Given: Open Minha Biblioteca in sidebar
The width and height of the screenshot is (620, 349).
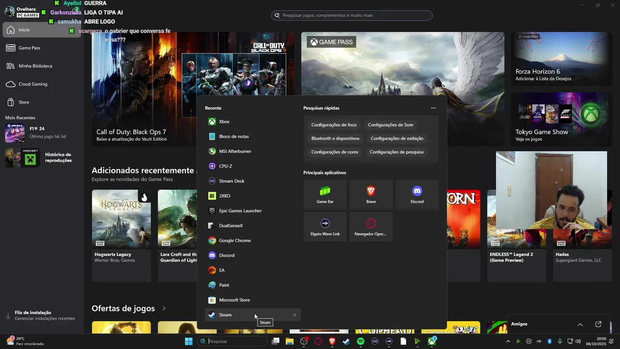Looking at the screenshot, I should [42, 66].
